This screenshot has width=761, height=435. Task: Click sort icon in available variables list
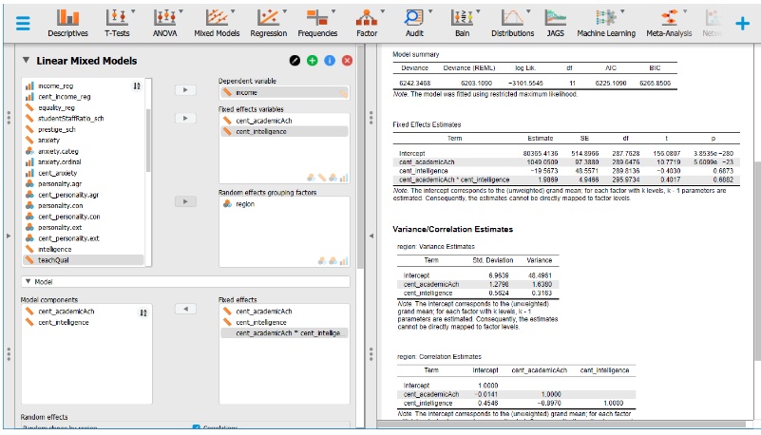tap(137, 85)
